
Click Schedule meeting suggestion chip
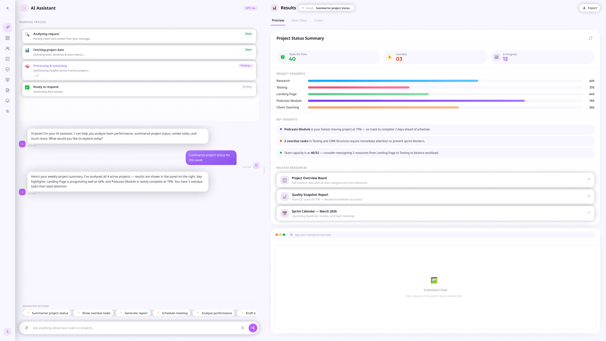click(x=172, y=313)
